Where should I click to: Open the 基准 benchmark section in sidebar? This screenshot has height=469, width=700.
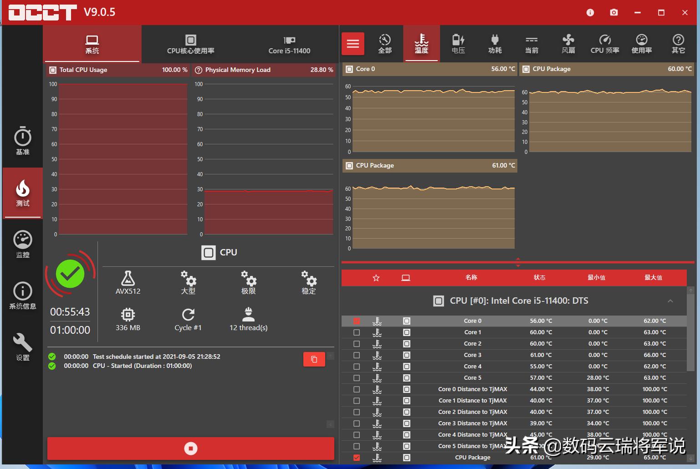click(x=22, y=141)
